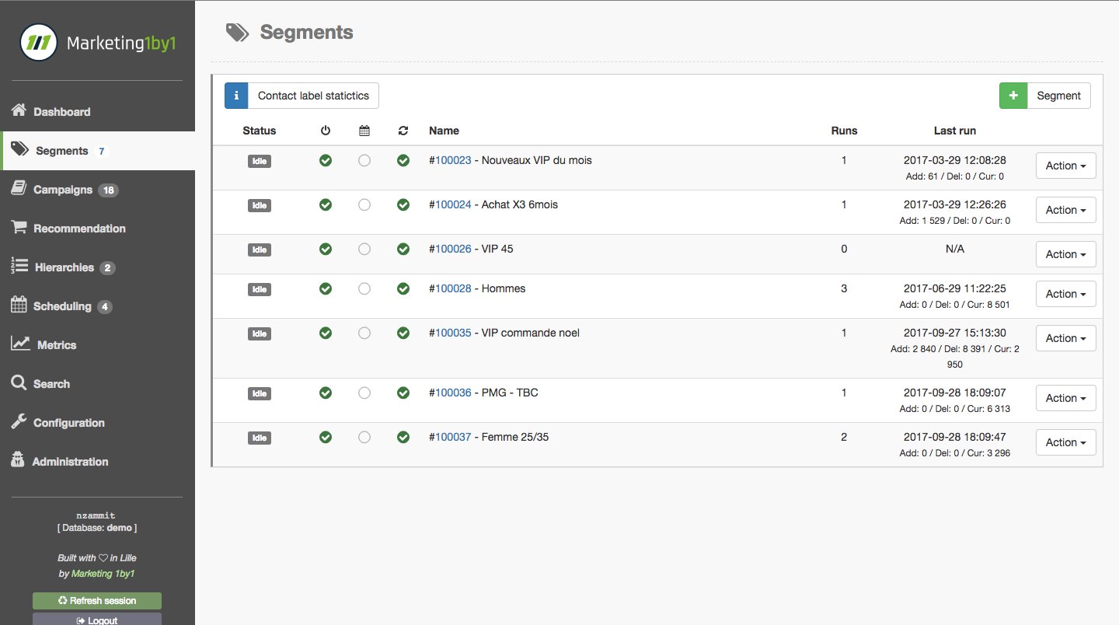This screenshot has height=625, width=1119.
Task: Expand the Action dropdown for the VIP 45 segment
Action: 1065,254
